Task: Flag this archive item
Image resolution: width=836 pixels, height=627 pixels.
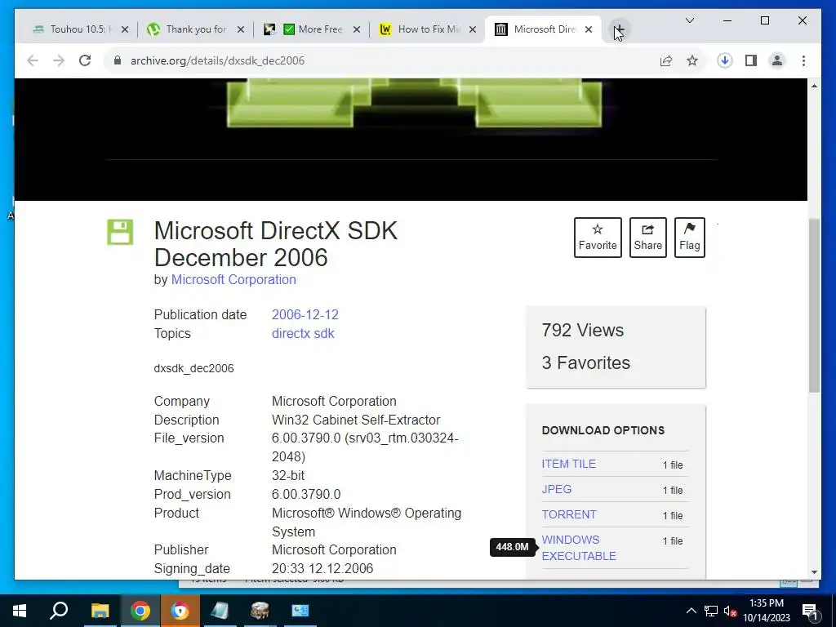Action: click(689, 238)
